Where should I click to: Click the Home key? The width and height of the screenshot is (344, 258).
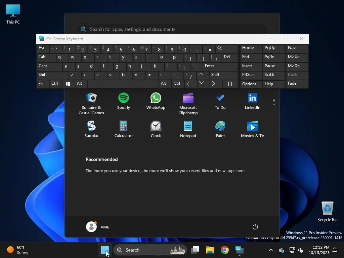coord(251,49)
